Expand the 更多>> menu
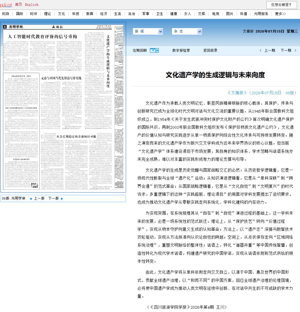This screenshot has height=312, width=300. (x=280, y=14)
